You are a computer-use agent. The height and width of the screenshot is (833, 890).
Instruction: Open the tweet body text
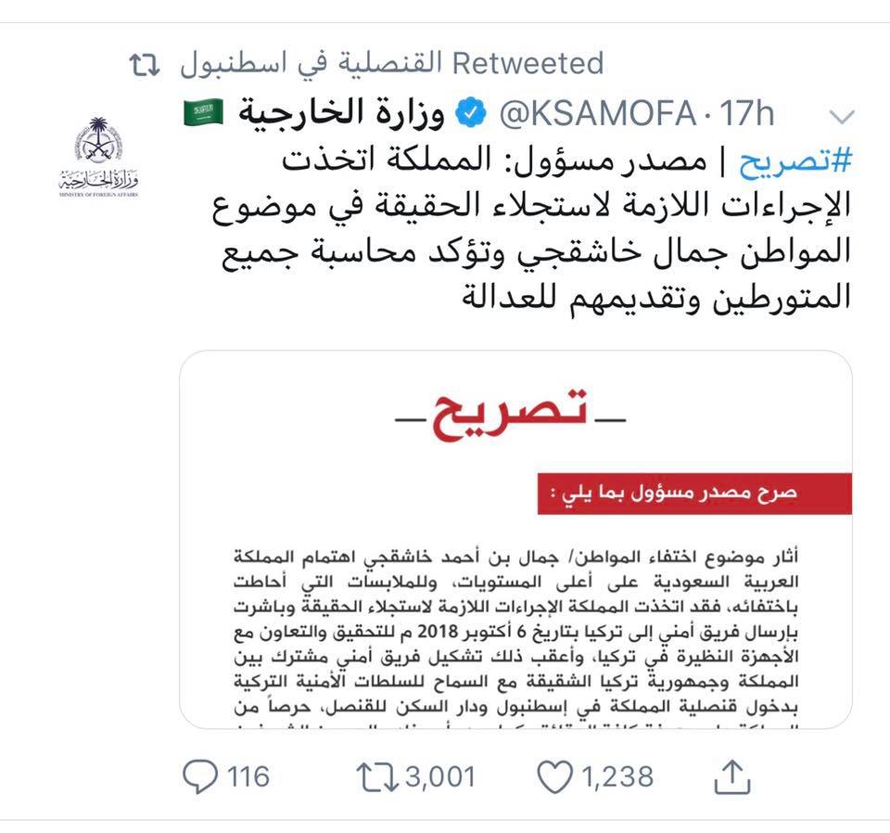(x=532, y=230)
